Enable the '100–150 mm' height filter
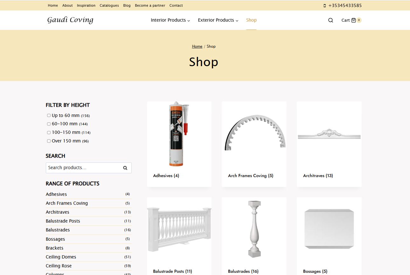 49,133
